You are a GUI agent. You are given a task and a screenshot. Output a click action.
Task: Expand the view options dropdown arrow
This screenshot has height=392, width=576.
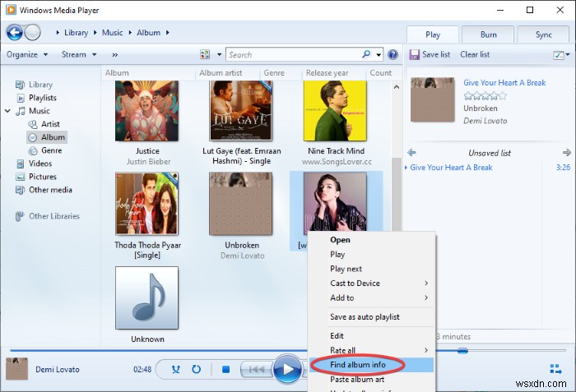point(220,55)
